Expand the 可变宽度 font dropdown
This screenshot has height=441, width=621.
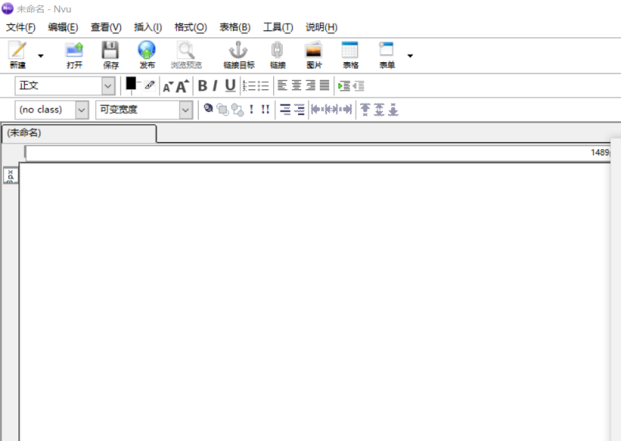coord(186,109)
